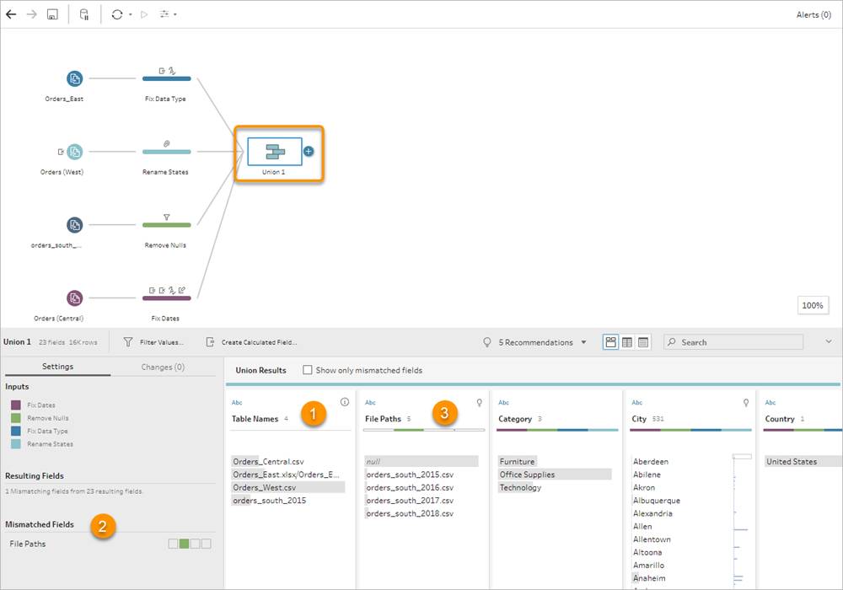Click File Paths data type Abc icon
Viewport: 843px width, 590px height.
pyautogui.click(x=370, y=403)
